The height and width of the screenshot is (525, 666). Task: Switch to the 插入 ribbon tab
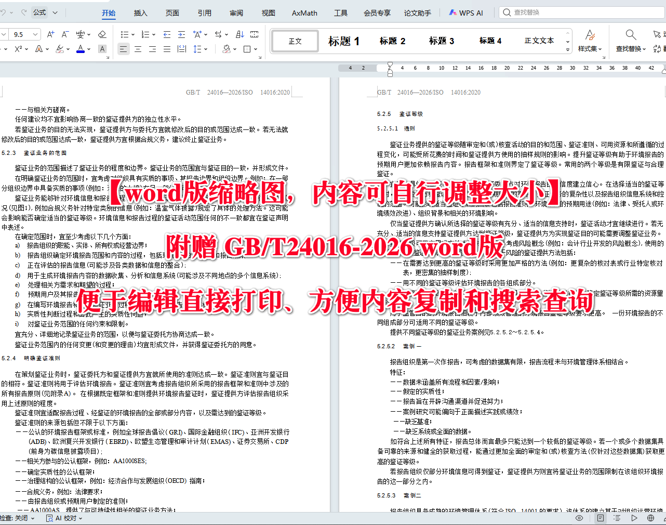(x=140, y=13)
